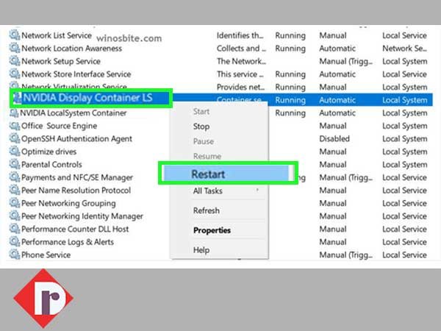
Task: Select the Network Setup Service name
Action: 61,61
